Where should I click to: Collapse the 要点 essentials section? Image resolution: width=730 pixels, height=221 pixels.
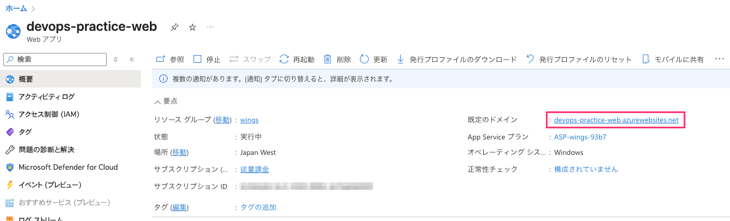point(166,101)
